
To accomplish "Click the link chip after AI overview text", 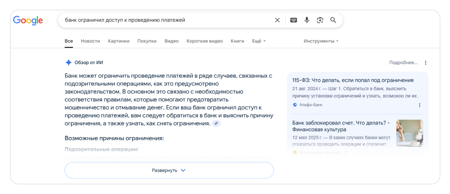I will click(x=216, y=123).
